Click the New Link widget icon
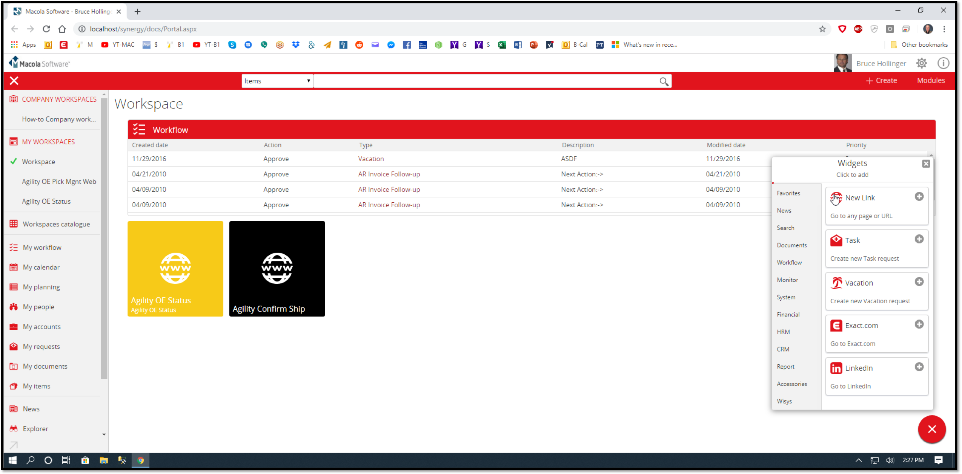This screenshot has height=474, width=962. (x=836, y=197)
